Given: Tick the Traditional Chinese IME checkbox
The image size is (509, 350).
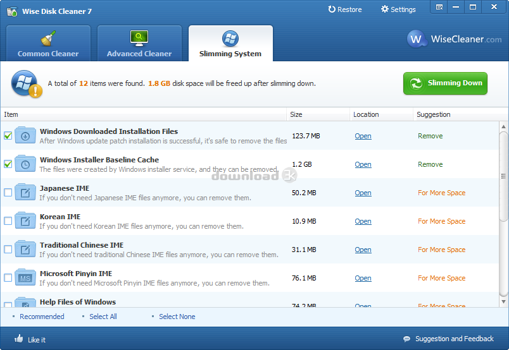Looking at the screenshot, I should [x=8, y=250].
